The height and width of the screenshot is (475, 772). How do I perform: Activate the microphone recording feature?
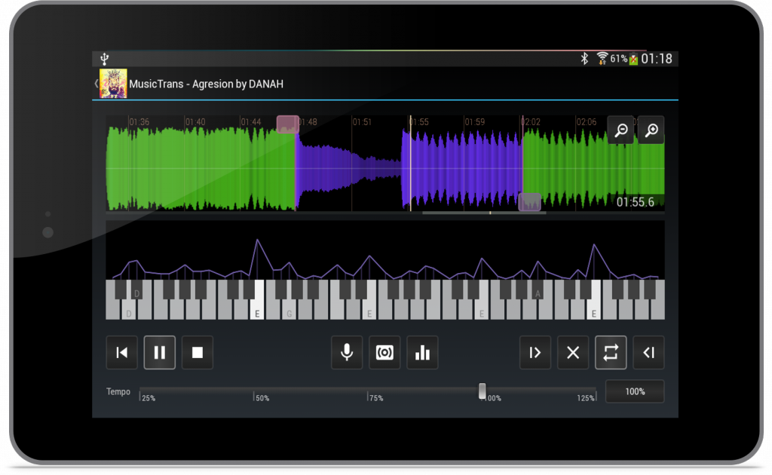point(347,352)
